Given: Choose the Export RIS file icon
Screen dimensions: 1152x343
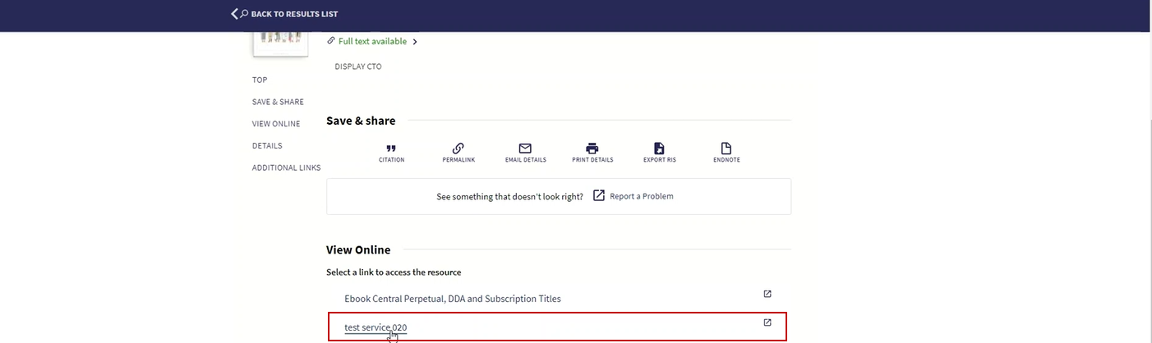Looking at the screenshot, I should (x=659, y=149).
